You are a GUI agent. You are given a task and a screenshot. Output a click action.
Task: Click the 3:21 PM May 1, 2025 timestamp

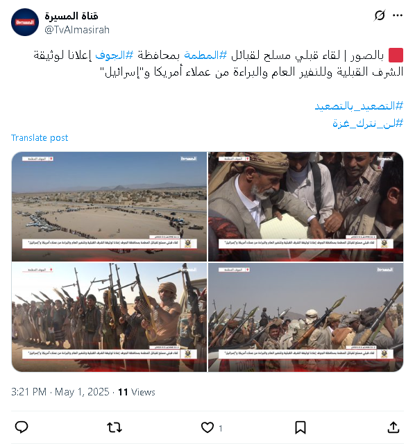[60, 392]
